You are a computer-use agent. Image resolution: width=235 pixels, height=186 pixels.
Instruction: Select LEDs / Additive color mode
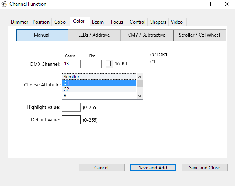[x=94, y=35]
